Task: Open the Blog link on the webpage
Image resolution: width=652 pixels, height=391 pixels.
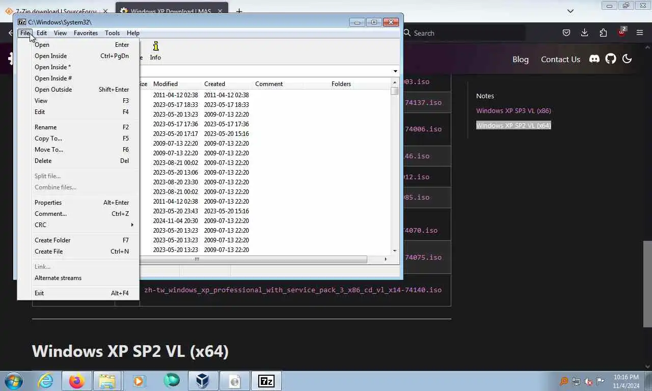Action: [521, 59]
